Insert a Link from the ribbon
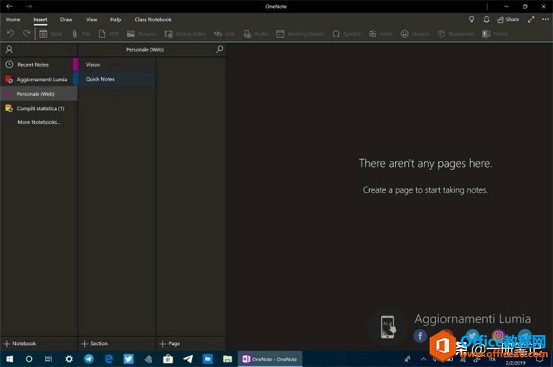553x367 pixels. [x=224, y=34]
